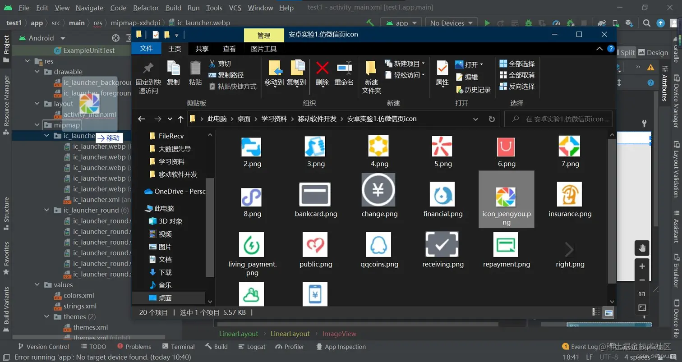Click the Android Studio search magnifier icon
This screenshot has width=682, height=362.
tap(646, 23)
